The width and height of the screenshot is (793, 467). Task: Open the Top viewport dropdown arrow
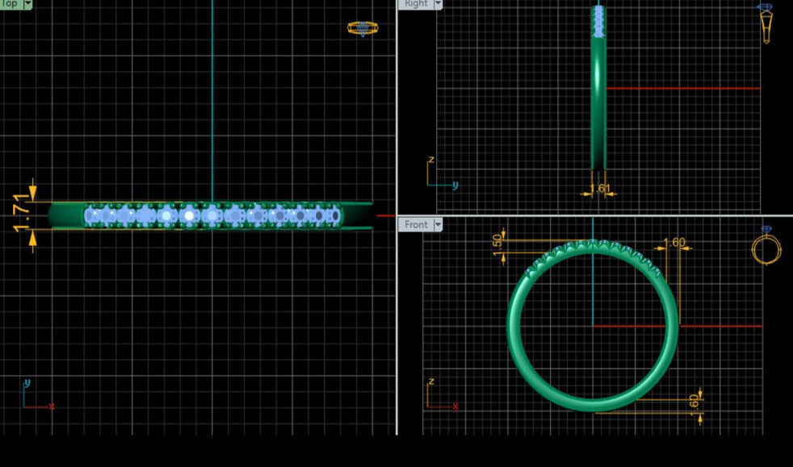[28, 4]
